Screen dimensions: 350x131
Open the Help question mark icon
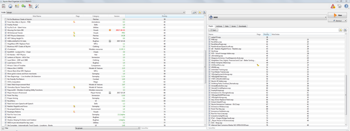(x=346, y=6)
